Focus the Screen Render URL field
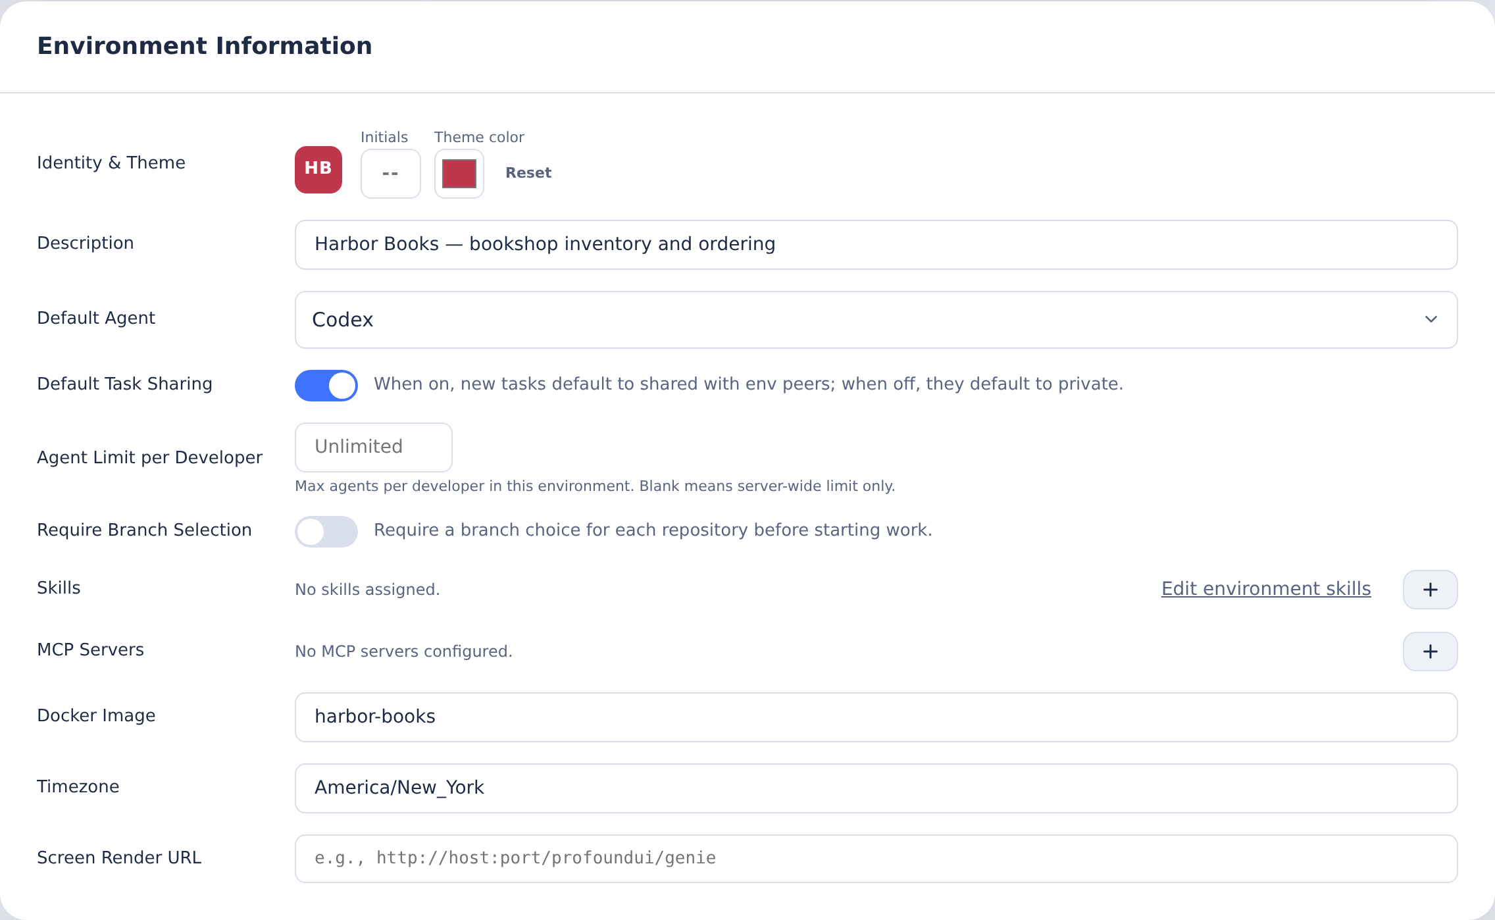1495x920 pixels. tap(876, 859)
